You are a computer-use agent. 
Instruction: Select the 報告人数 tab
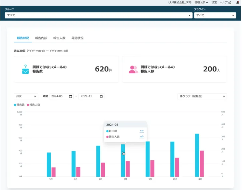(x=59, y=38)
